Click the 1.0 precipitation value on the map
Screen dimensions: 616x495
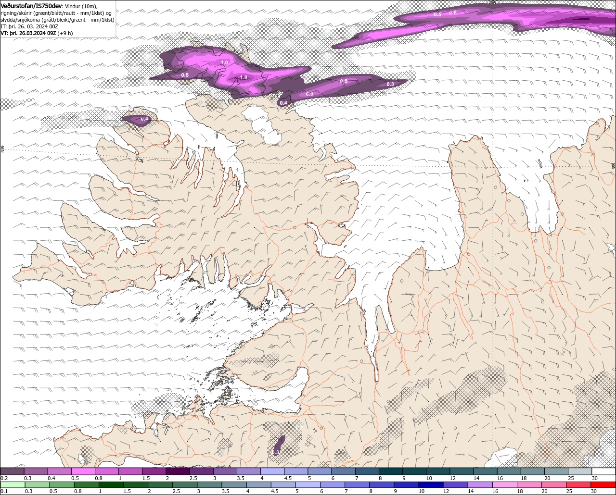[x=224, y=63]
